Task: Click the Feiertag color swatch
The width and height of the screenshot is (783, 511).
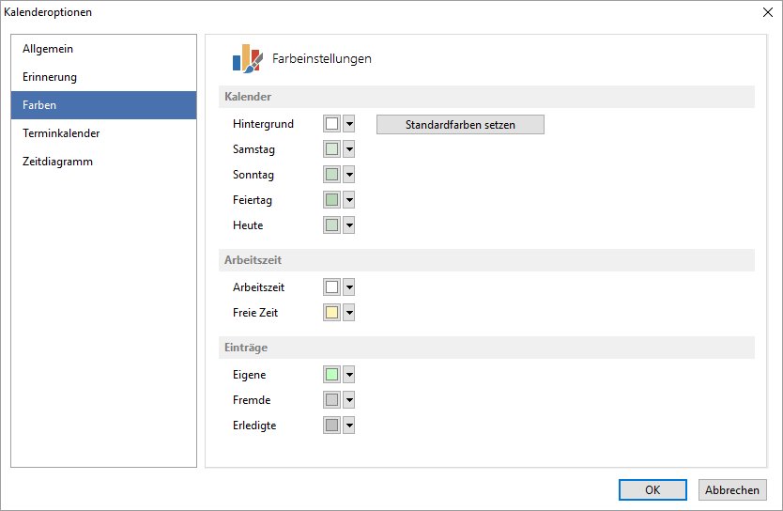Action: coord(331,200)
